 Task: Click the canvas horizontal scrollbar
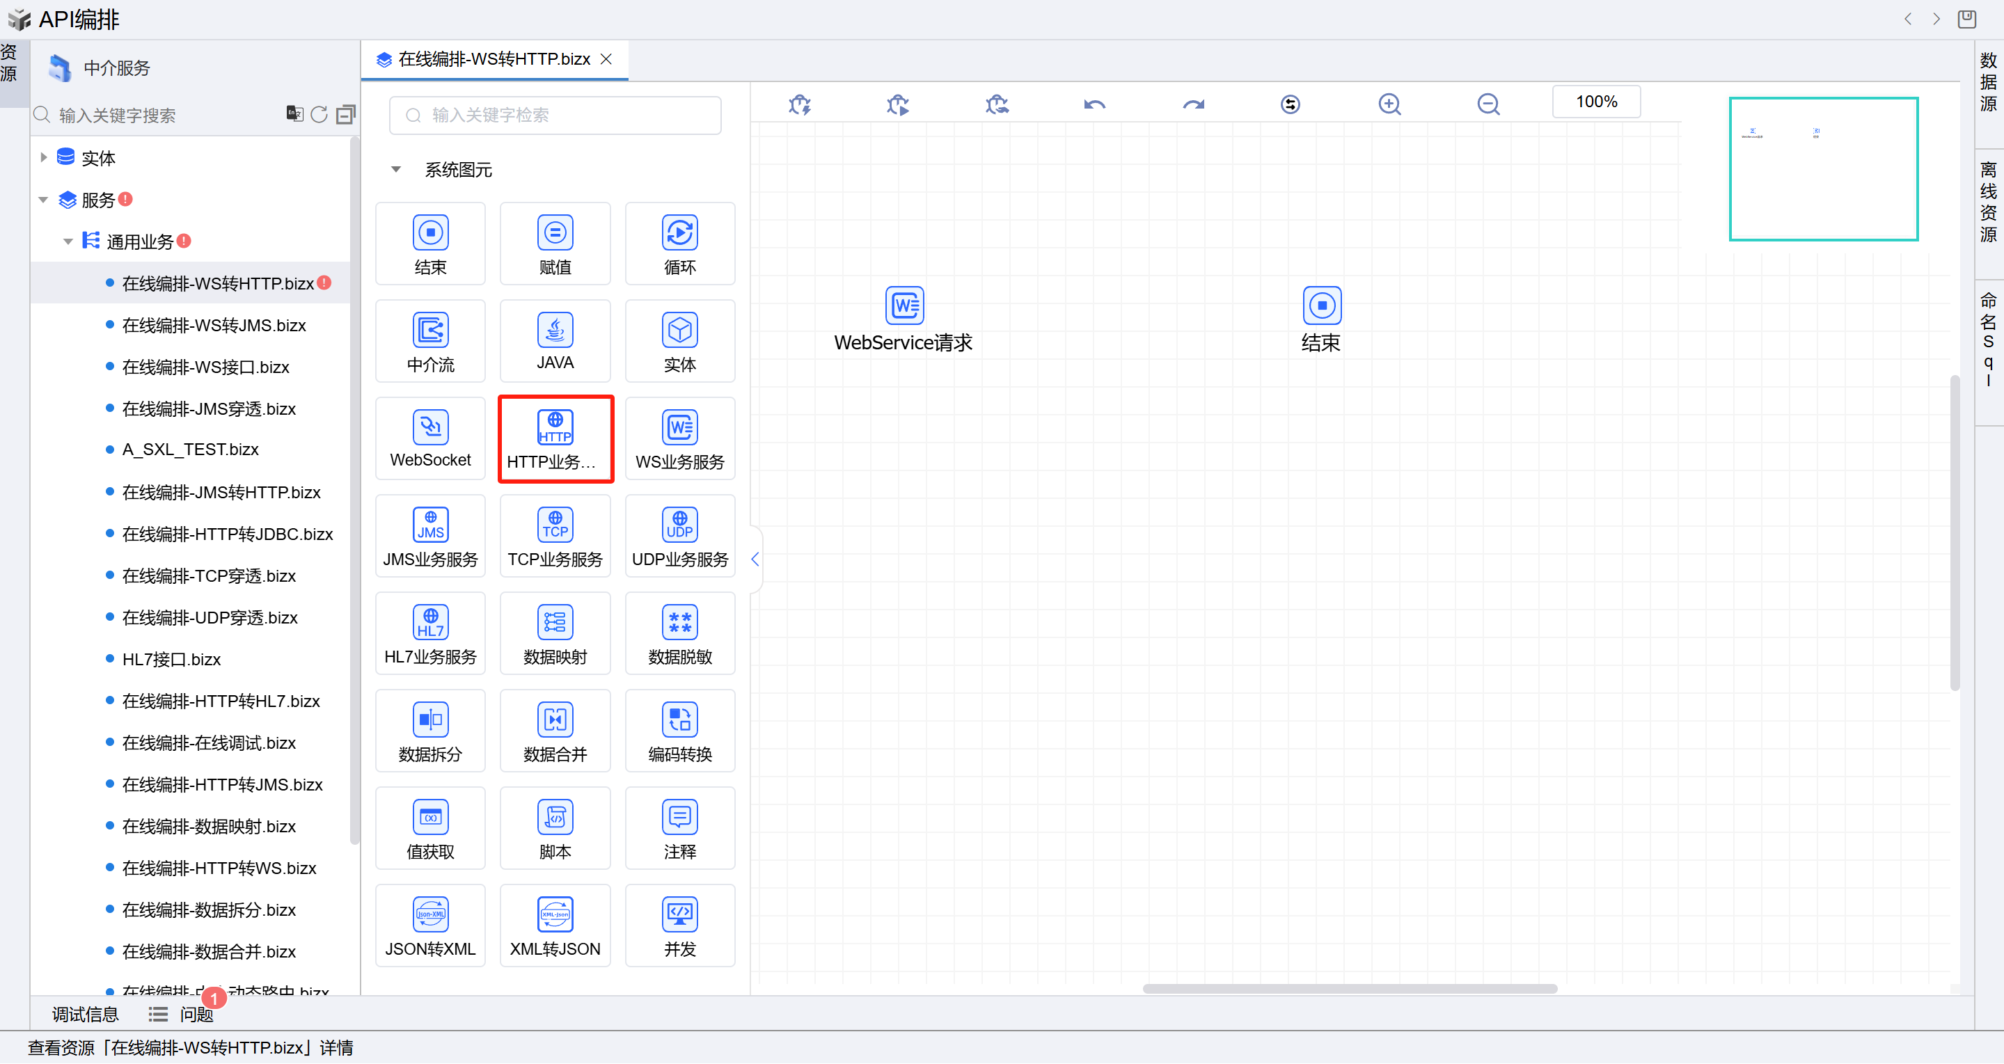click(x=1349, y=989)
